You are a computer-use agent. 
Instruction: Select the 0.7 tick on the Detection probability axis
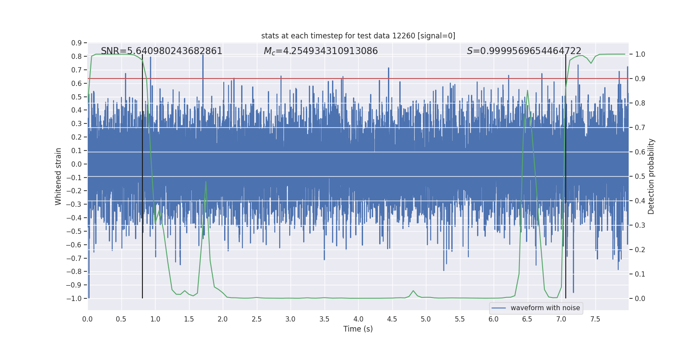(x=640, y=128)
